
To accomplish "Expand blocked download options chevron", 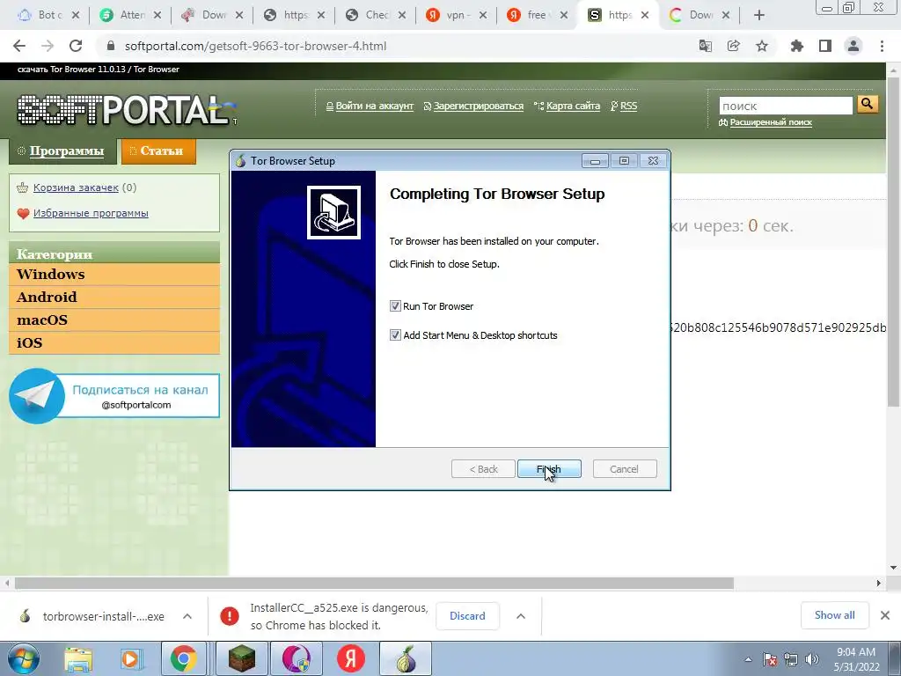I will tap(521, 616).
